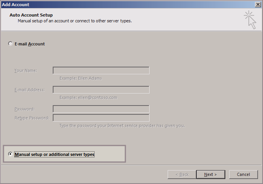263x184 pixels.
Task: Click the Auto Account Setup heading
Action: pyautogui.click(x=31, y=15)
